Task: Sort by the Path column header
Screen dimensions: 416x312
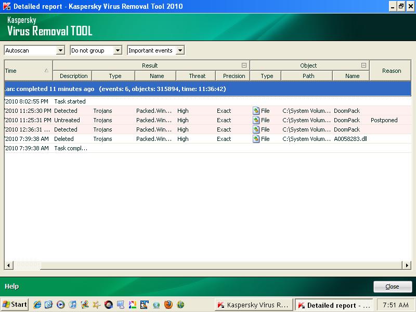Action: point(307,76)
